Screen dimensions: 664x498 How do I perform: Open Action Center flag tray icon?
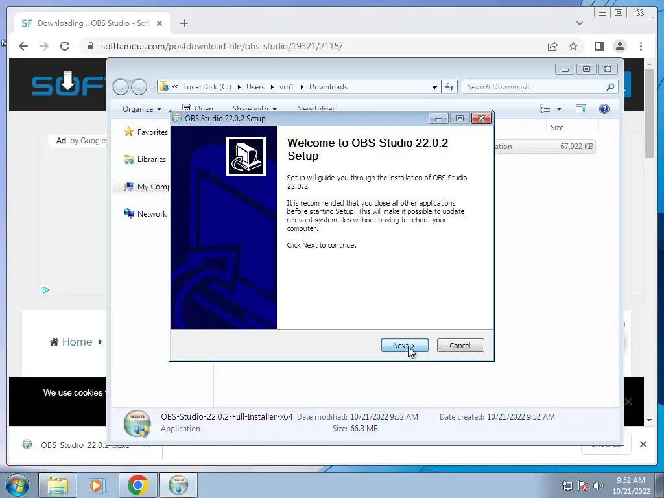(583, 485)
